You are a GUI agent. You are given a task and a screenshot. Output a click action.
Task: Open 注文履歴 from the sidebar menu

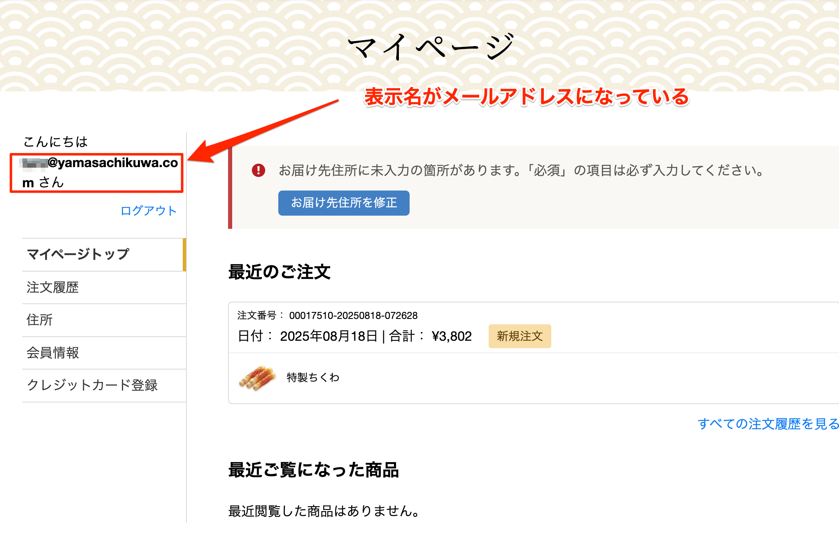[104, 287]
